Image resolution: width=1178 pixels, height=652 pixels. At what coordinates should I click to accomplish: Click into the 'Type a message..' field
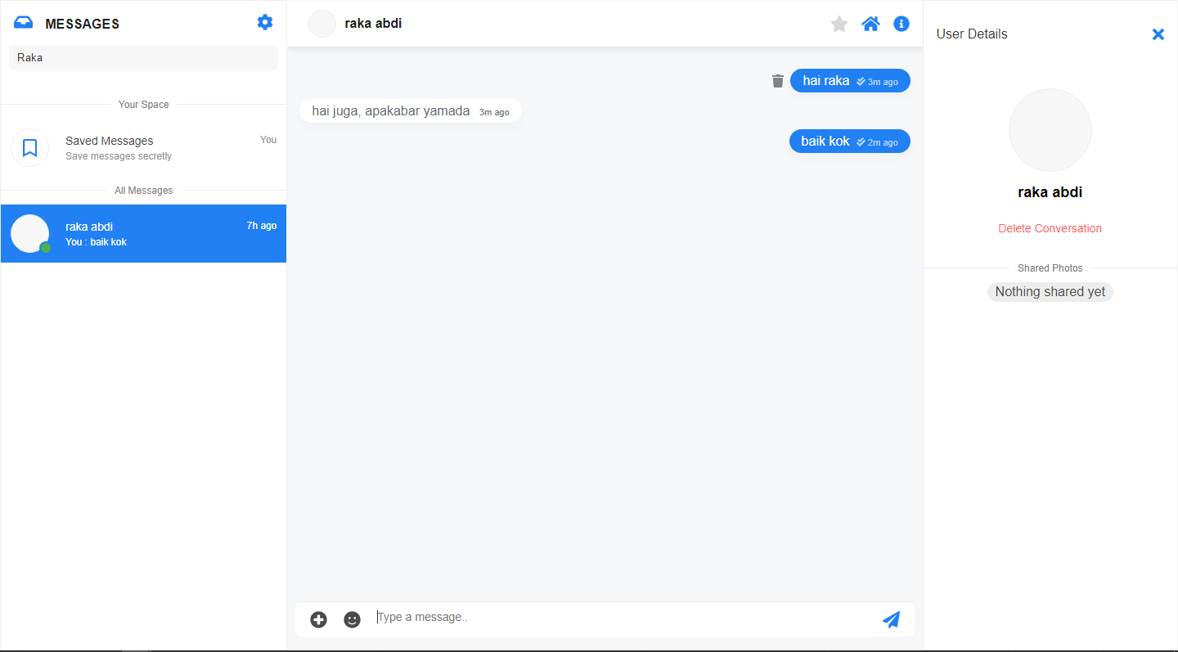[622, 618]
